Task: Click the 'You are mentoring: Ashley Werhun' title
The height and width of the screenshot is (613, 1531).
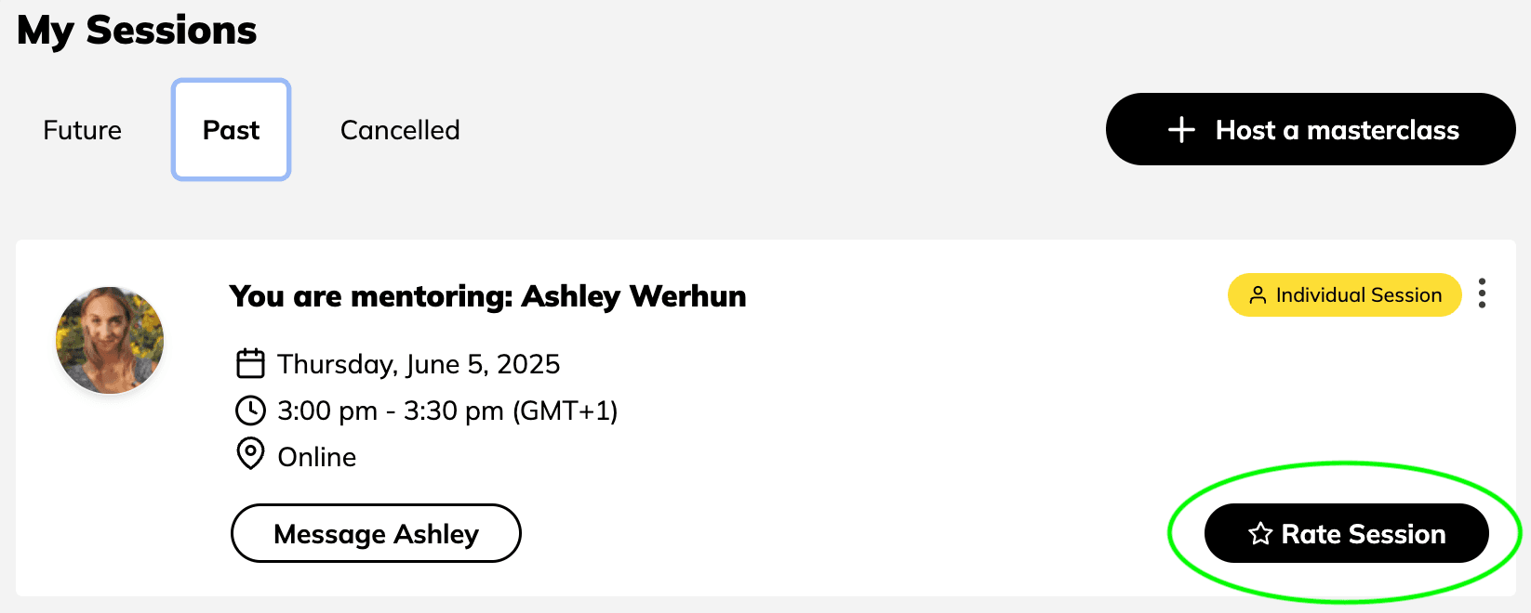Action: [x=487, y=296]
